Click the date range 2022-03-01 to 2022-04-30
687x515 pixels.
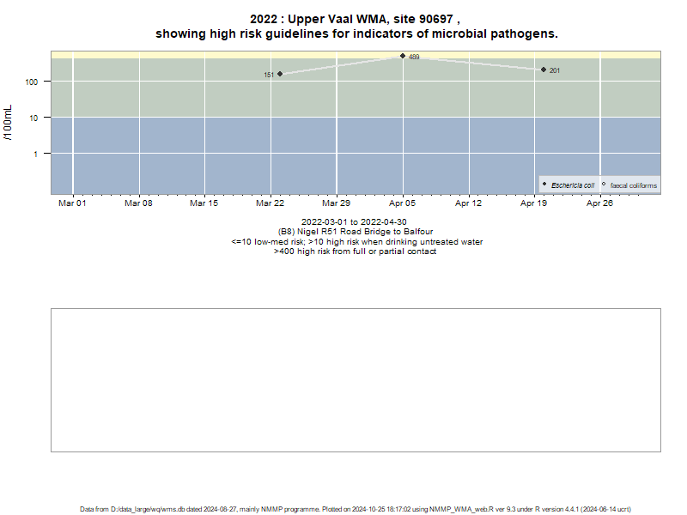[354, 222]
